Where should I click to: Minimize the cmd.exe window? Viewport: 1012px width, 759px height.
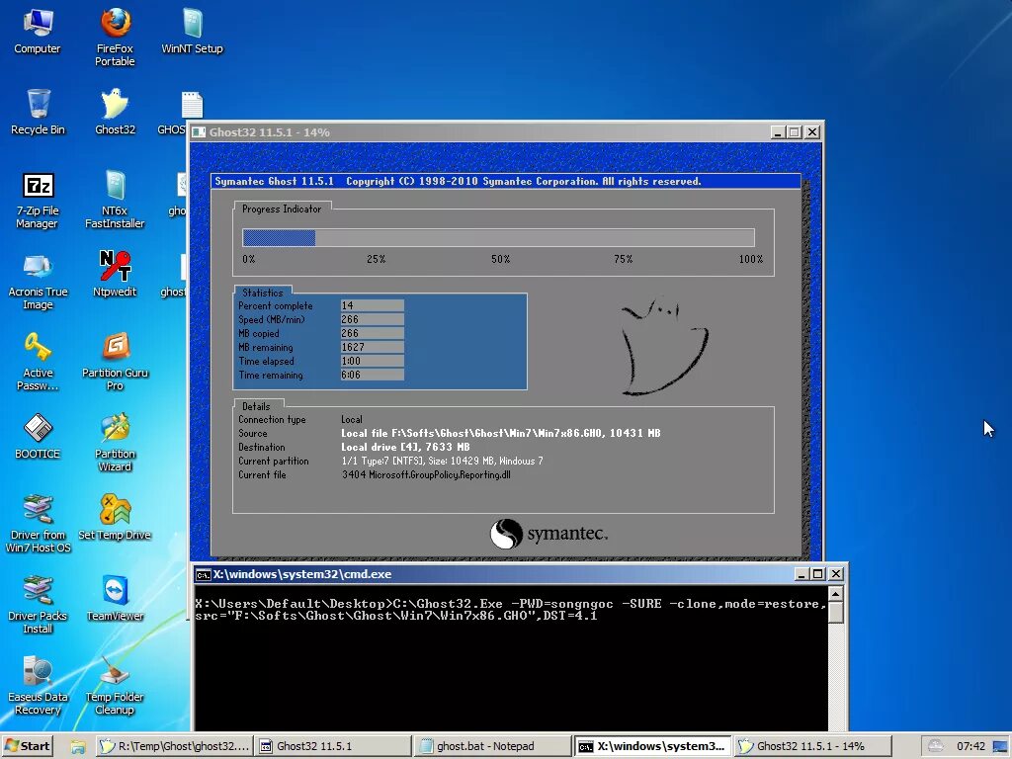(x=801, y=574)
